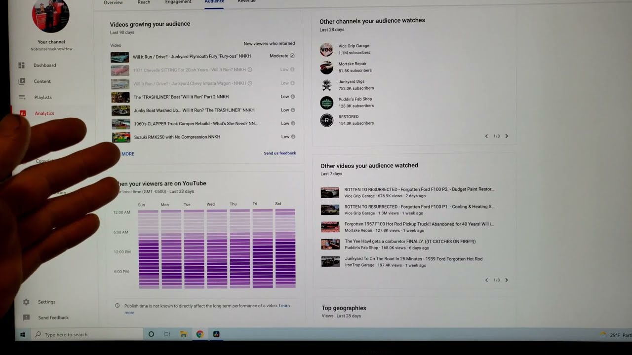Open the Content sidebar icon

pyautogui.click(x=22, y=81)
